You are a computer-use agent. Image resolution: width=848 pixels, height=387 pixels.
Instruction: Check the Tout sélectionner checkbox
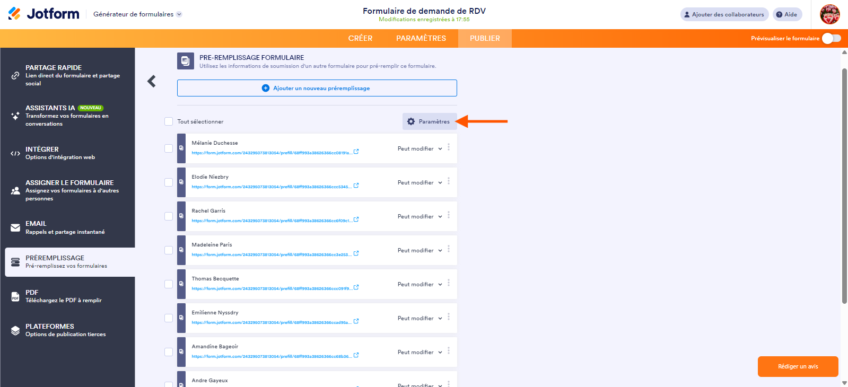pos(169,121)
